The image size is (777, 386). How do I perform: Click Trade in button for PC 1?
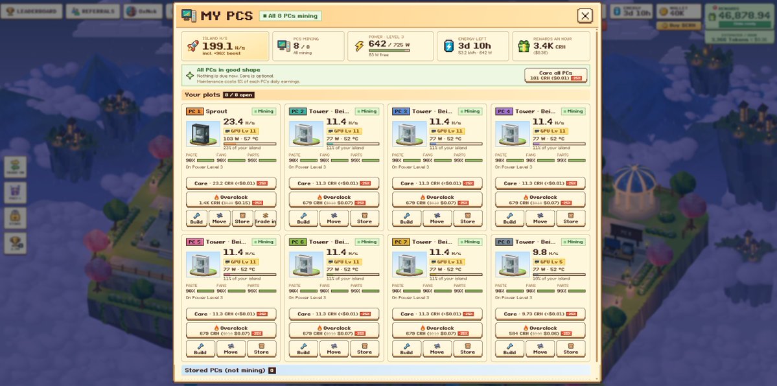coord(265,218)
